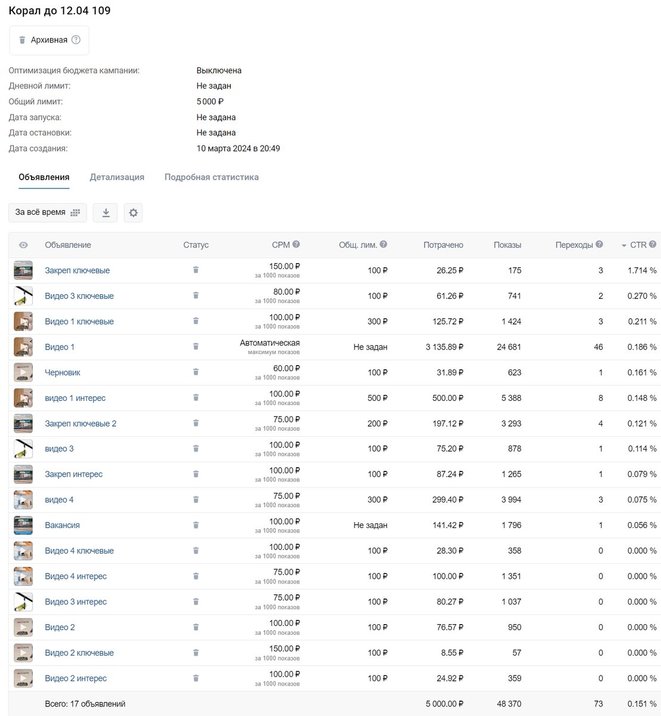Click archive status icon for Видео 1 ключевые

[x=196, y=321]
